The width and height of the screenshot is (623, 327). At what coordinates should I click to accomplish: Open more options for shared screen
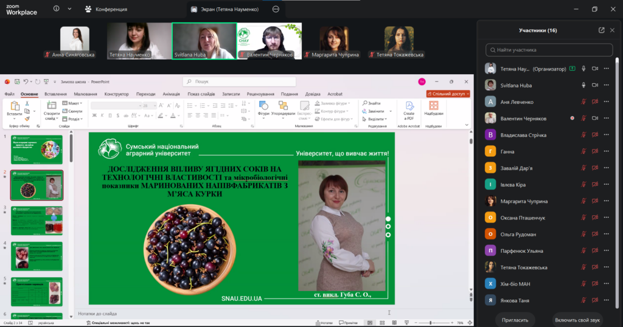click(x=276, y=9)
